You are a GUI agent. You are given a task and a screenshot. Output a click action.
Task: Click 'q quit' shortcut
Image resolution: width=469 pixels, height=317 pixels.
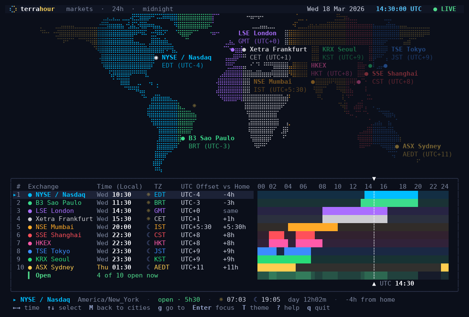pos(319,308)
